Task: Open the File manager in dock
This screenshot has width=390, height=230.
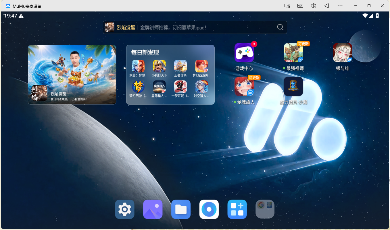Action: pyautogui.click(x=181, y=209)
